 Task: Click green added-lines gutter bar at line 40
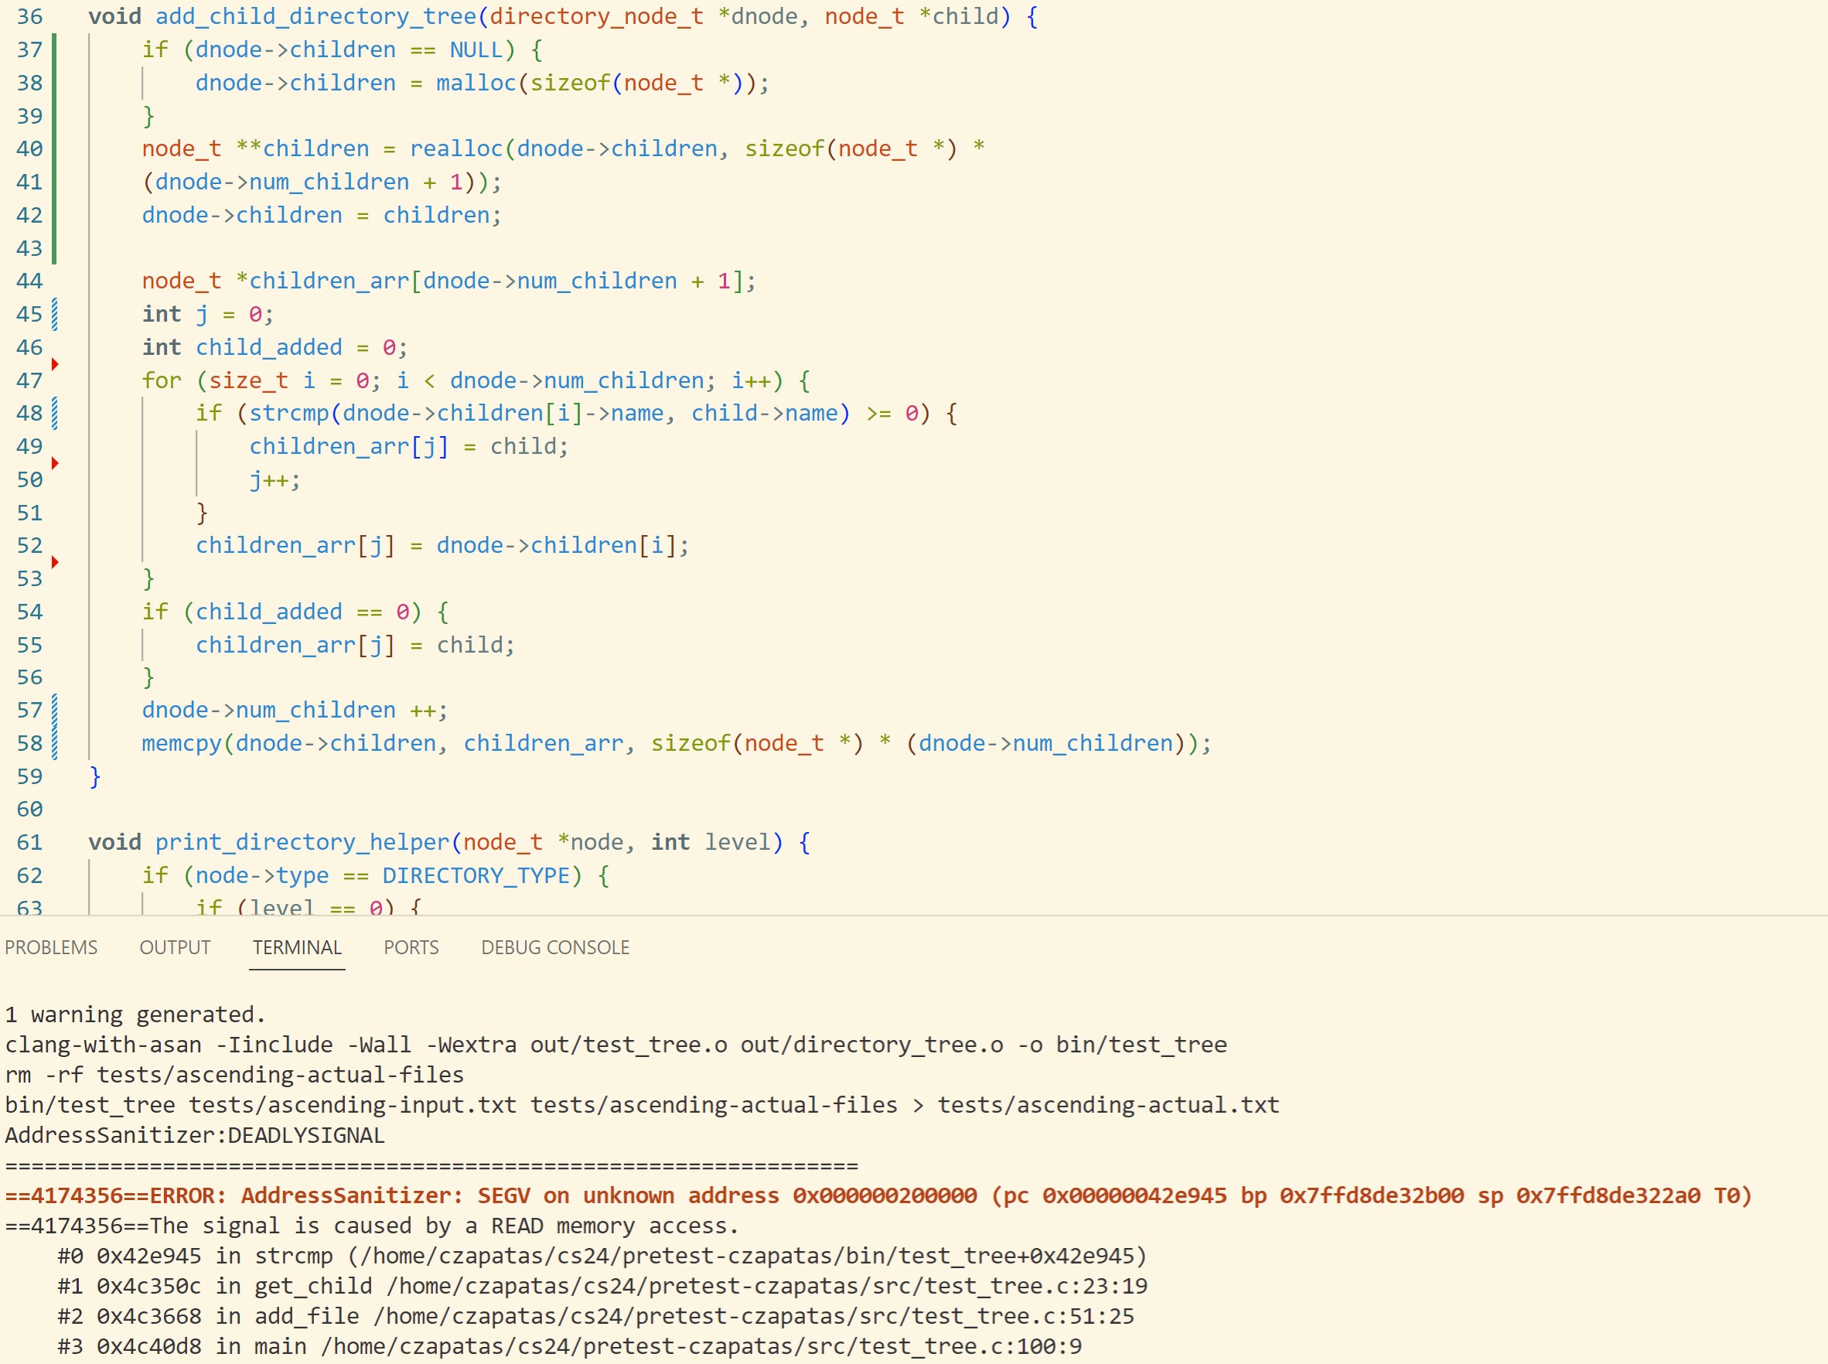click(x=54, y=148)
